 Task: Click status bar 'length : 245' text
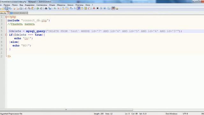click(99, 114)
